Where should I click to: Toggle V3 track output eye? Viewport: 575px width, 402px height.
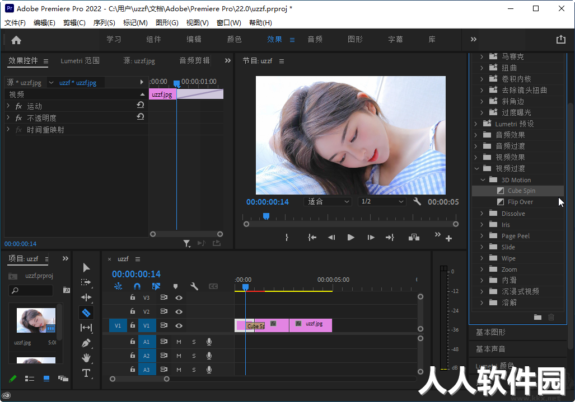[x=179, y=297]
